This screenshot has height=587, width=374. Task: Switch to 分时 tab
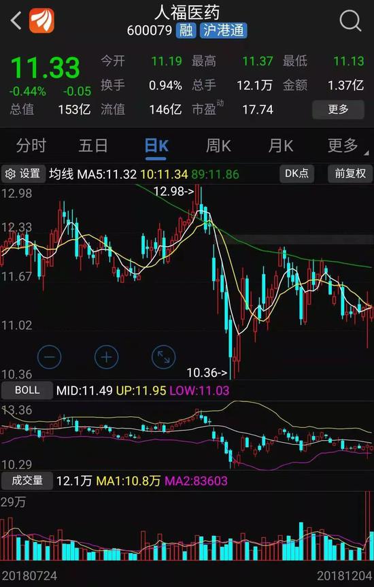[x=31, y=146]
